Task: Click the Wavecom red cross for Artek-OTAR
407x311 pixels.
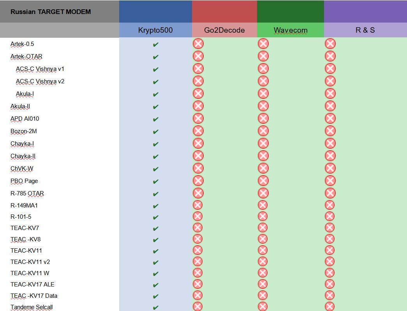Action: tap(263, 56)
